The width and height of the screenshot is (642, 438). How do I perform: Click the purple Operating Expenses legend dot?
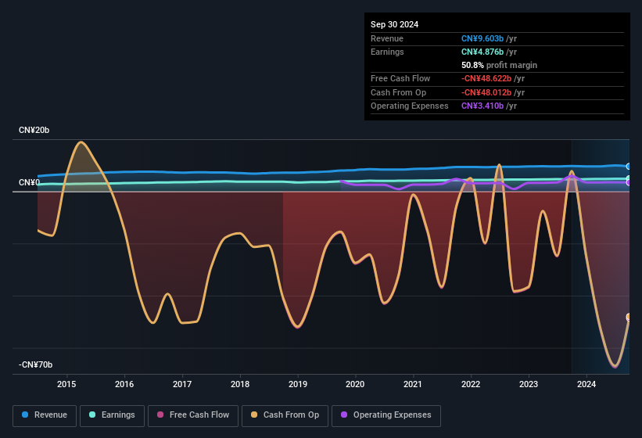(x=344, y=415)
